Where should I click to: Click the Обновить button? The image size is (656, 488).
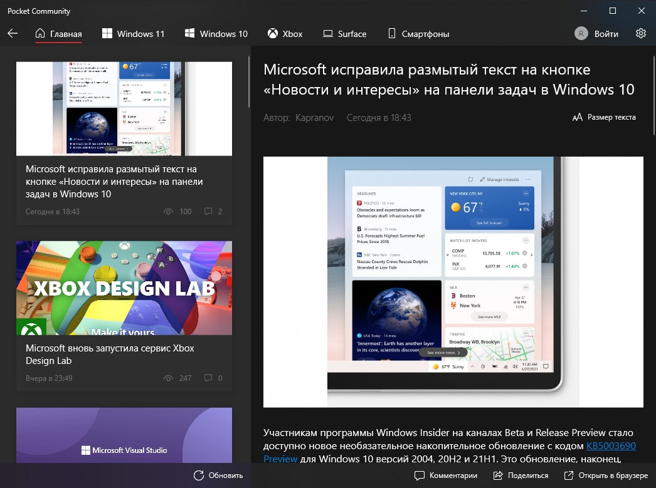point(218,475)
